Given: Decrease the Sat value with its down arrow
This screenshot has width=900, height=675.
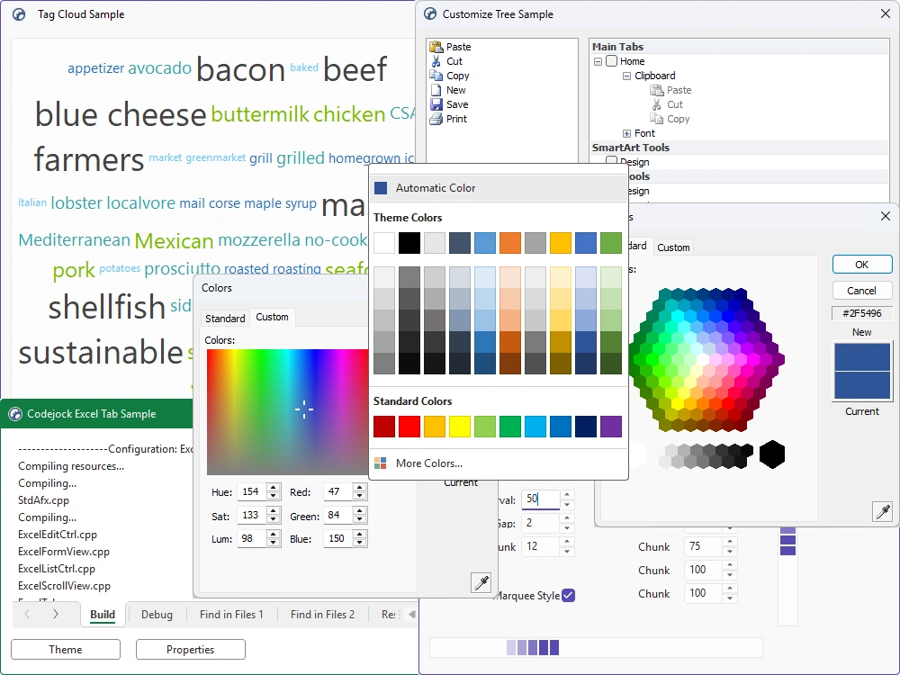Looking at the screenshot, I should pyautogui.click(x=274, y=519).
